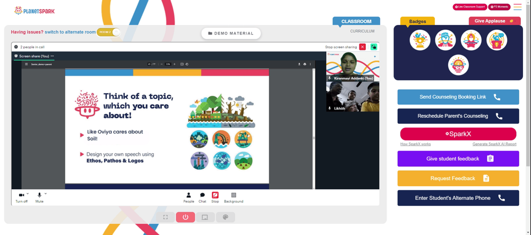Click Generate SparkX AI Report link

(494, 144)
